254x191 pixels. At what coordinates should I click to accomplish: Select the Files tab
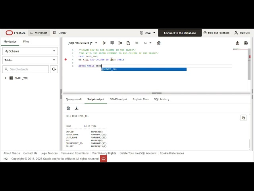[x=26, y=41]
